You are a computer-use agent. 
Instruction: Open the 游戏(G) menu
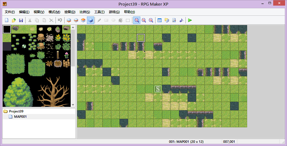tap(114, 12)
